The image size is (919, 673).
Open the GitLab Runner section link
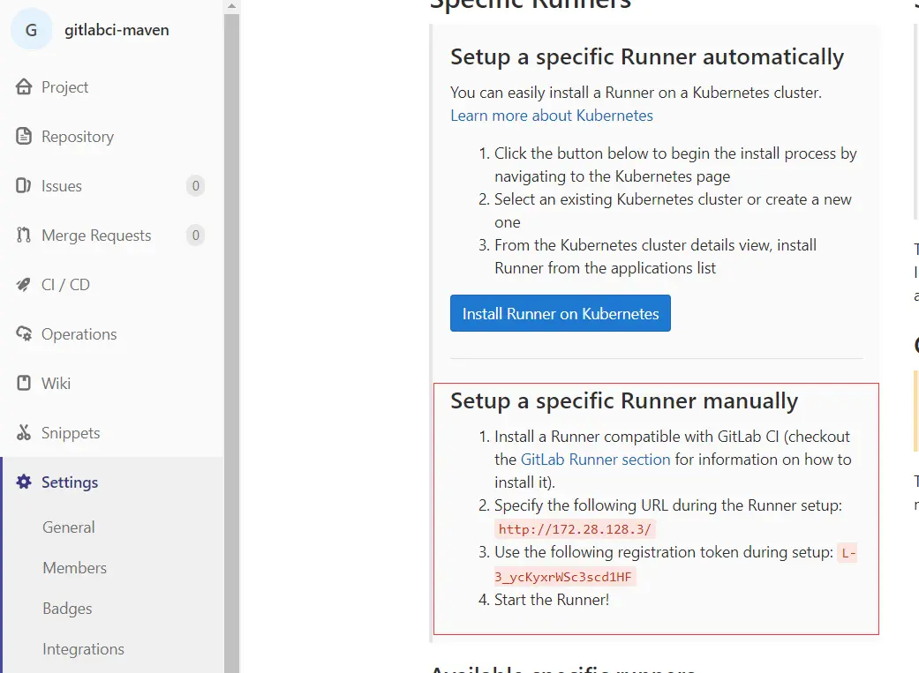point(596,460)
